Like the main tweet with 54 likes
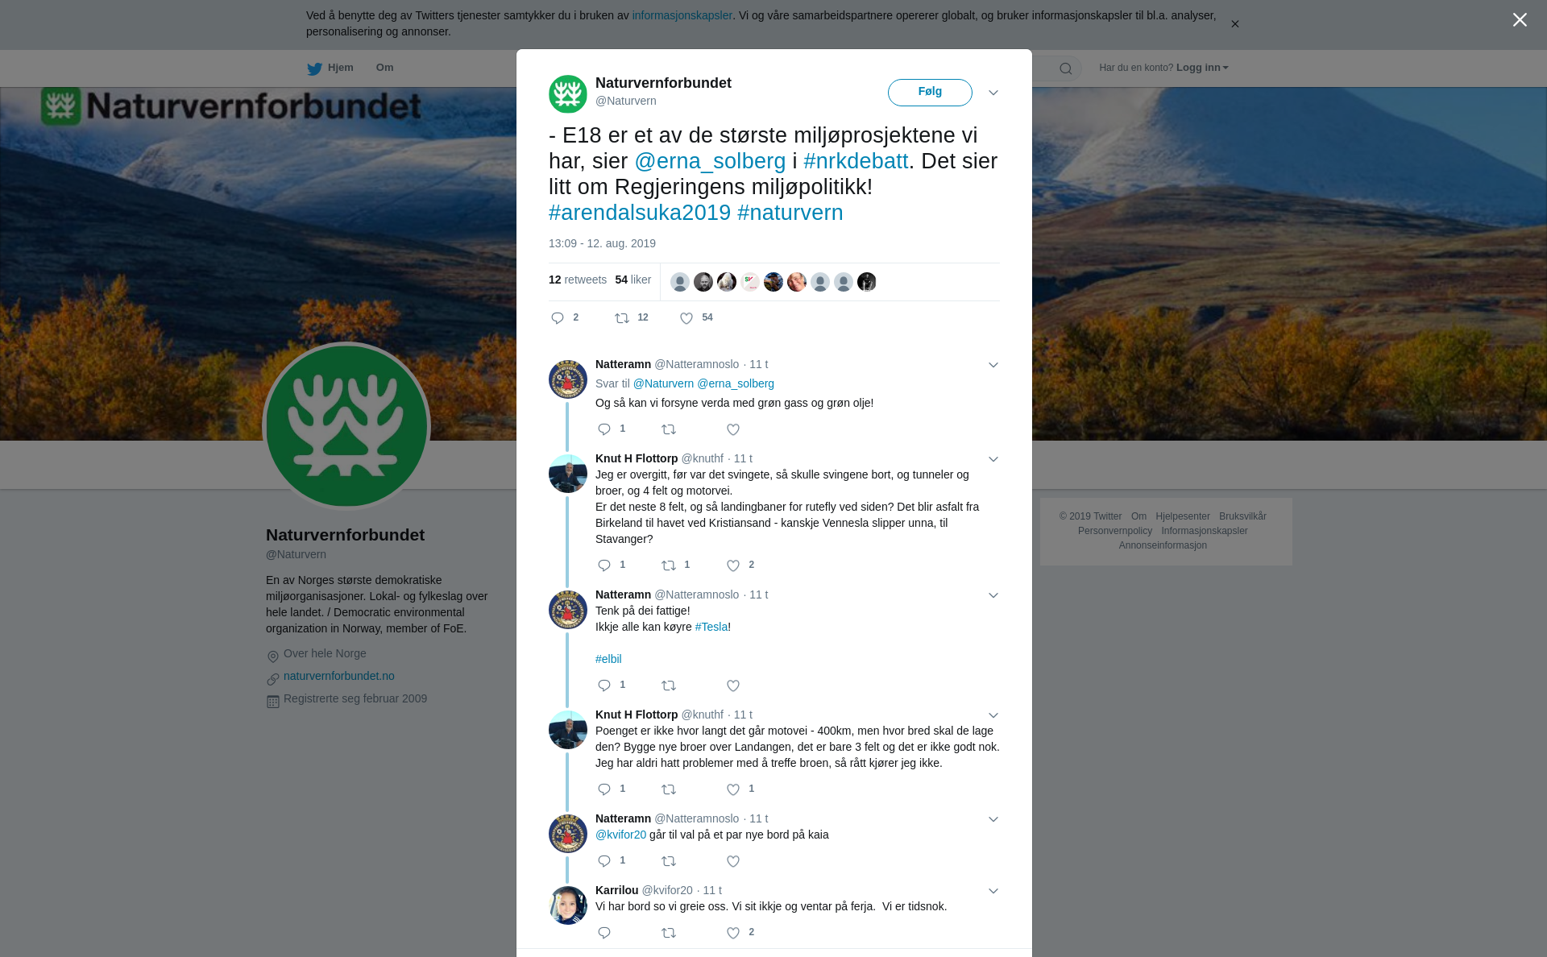 coord(686,318)
